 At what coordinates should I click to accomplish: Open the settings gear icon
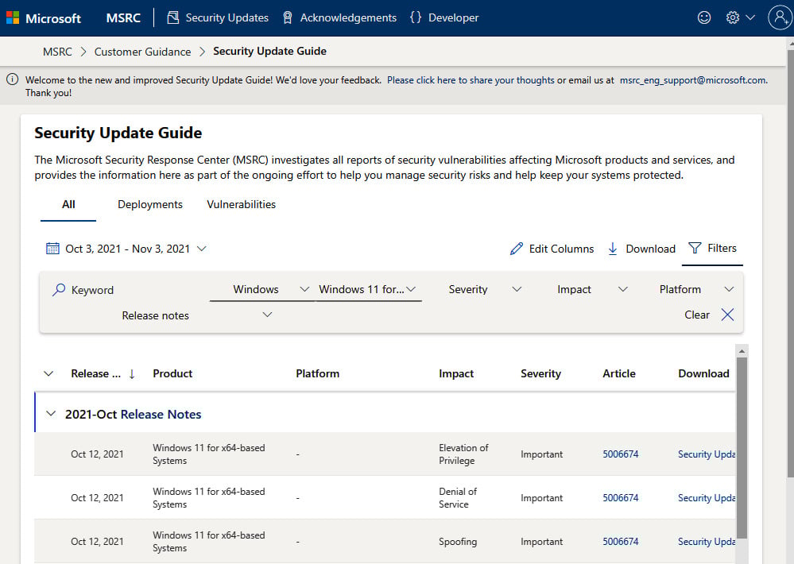click(732, 17)
